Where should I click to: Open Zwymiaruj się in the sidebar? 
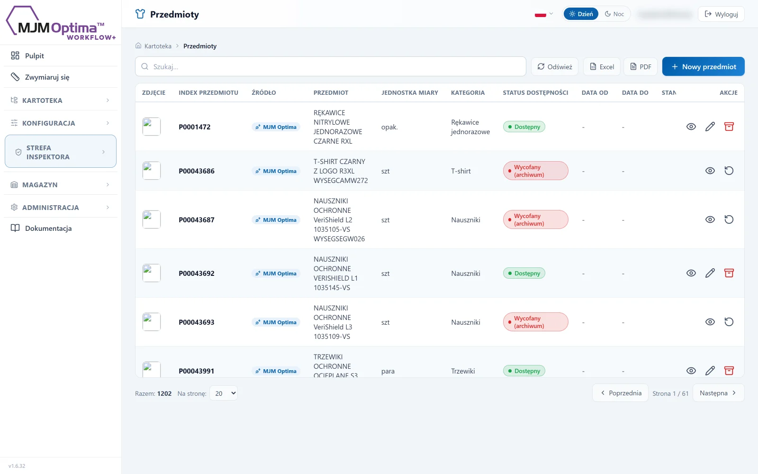pyautogui.click(x=61, y=77)
